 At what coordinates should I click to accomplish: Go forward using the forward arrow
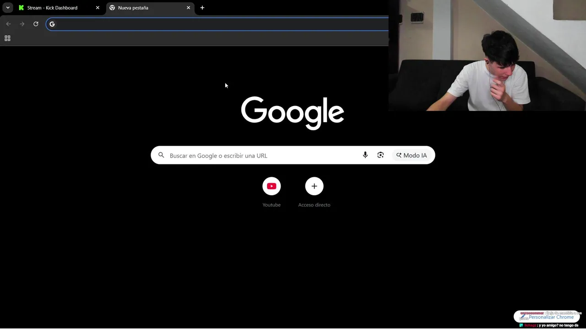[x=22, y=24]
